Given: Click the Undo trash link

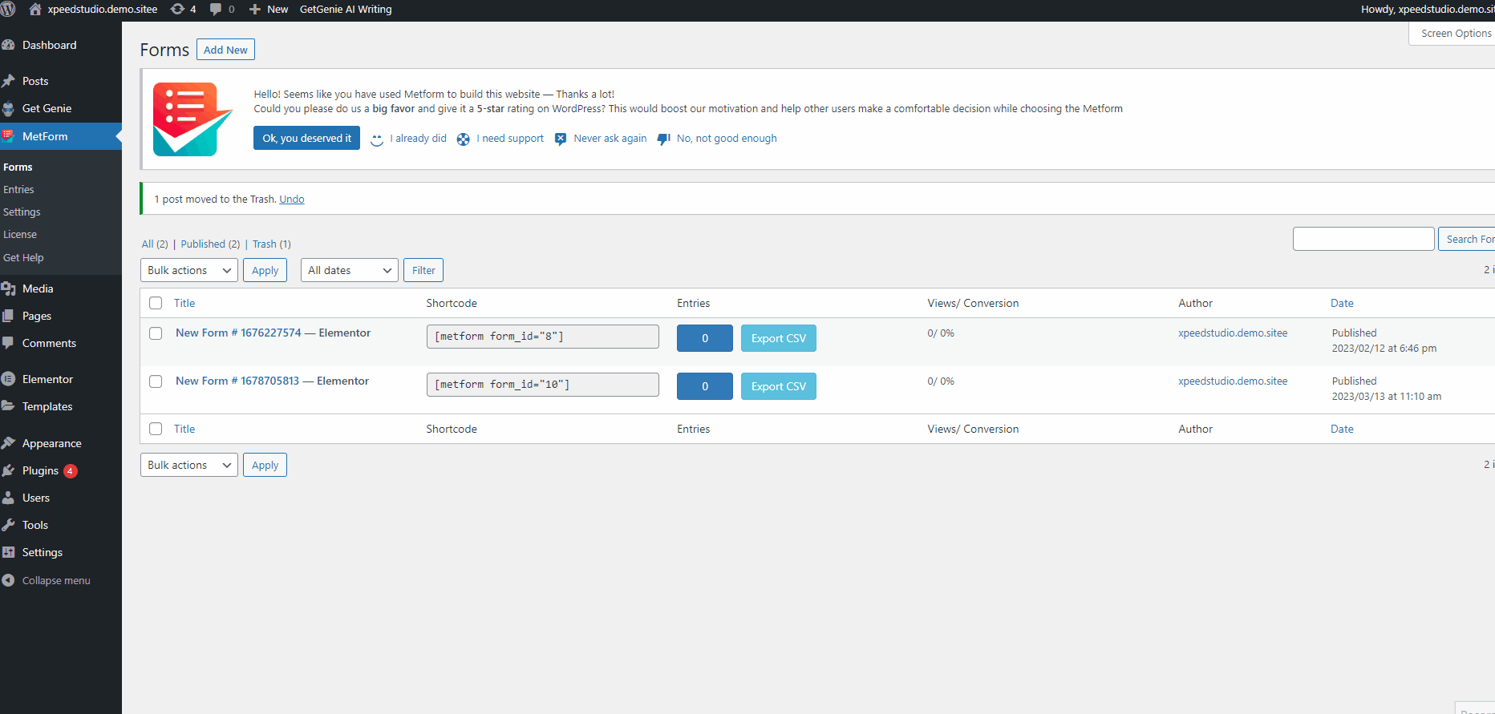Looking at the screenshot, I should [x=292, y=199].
